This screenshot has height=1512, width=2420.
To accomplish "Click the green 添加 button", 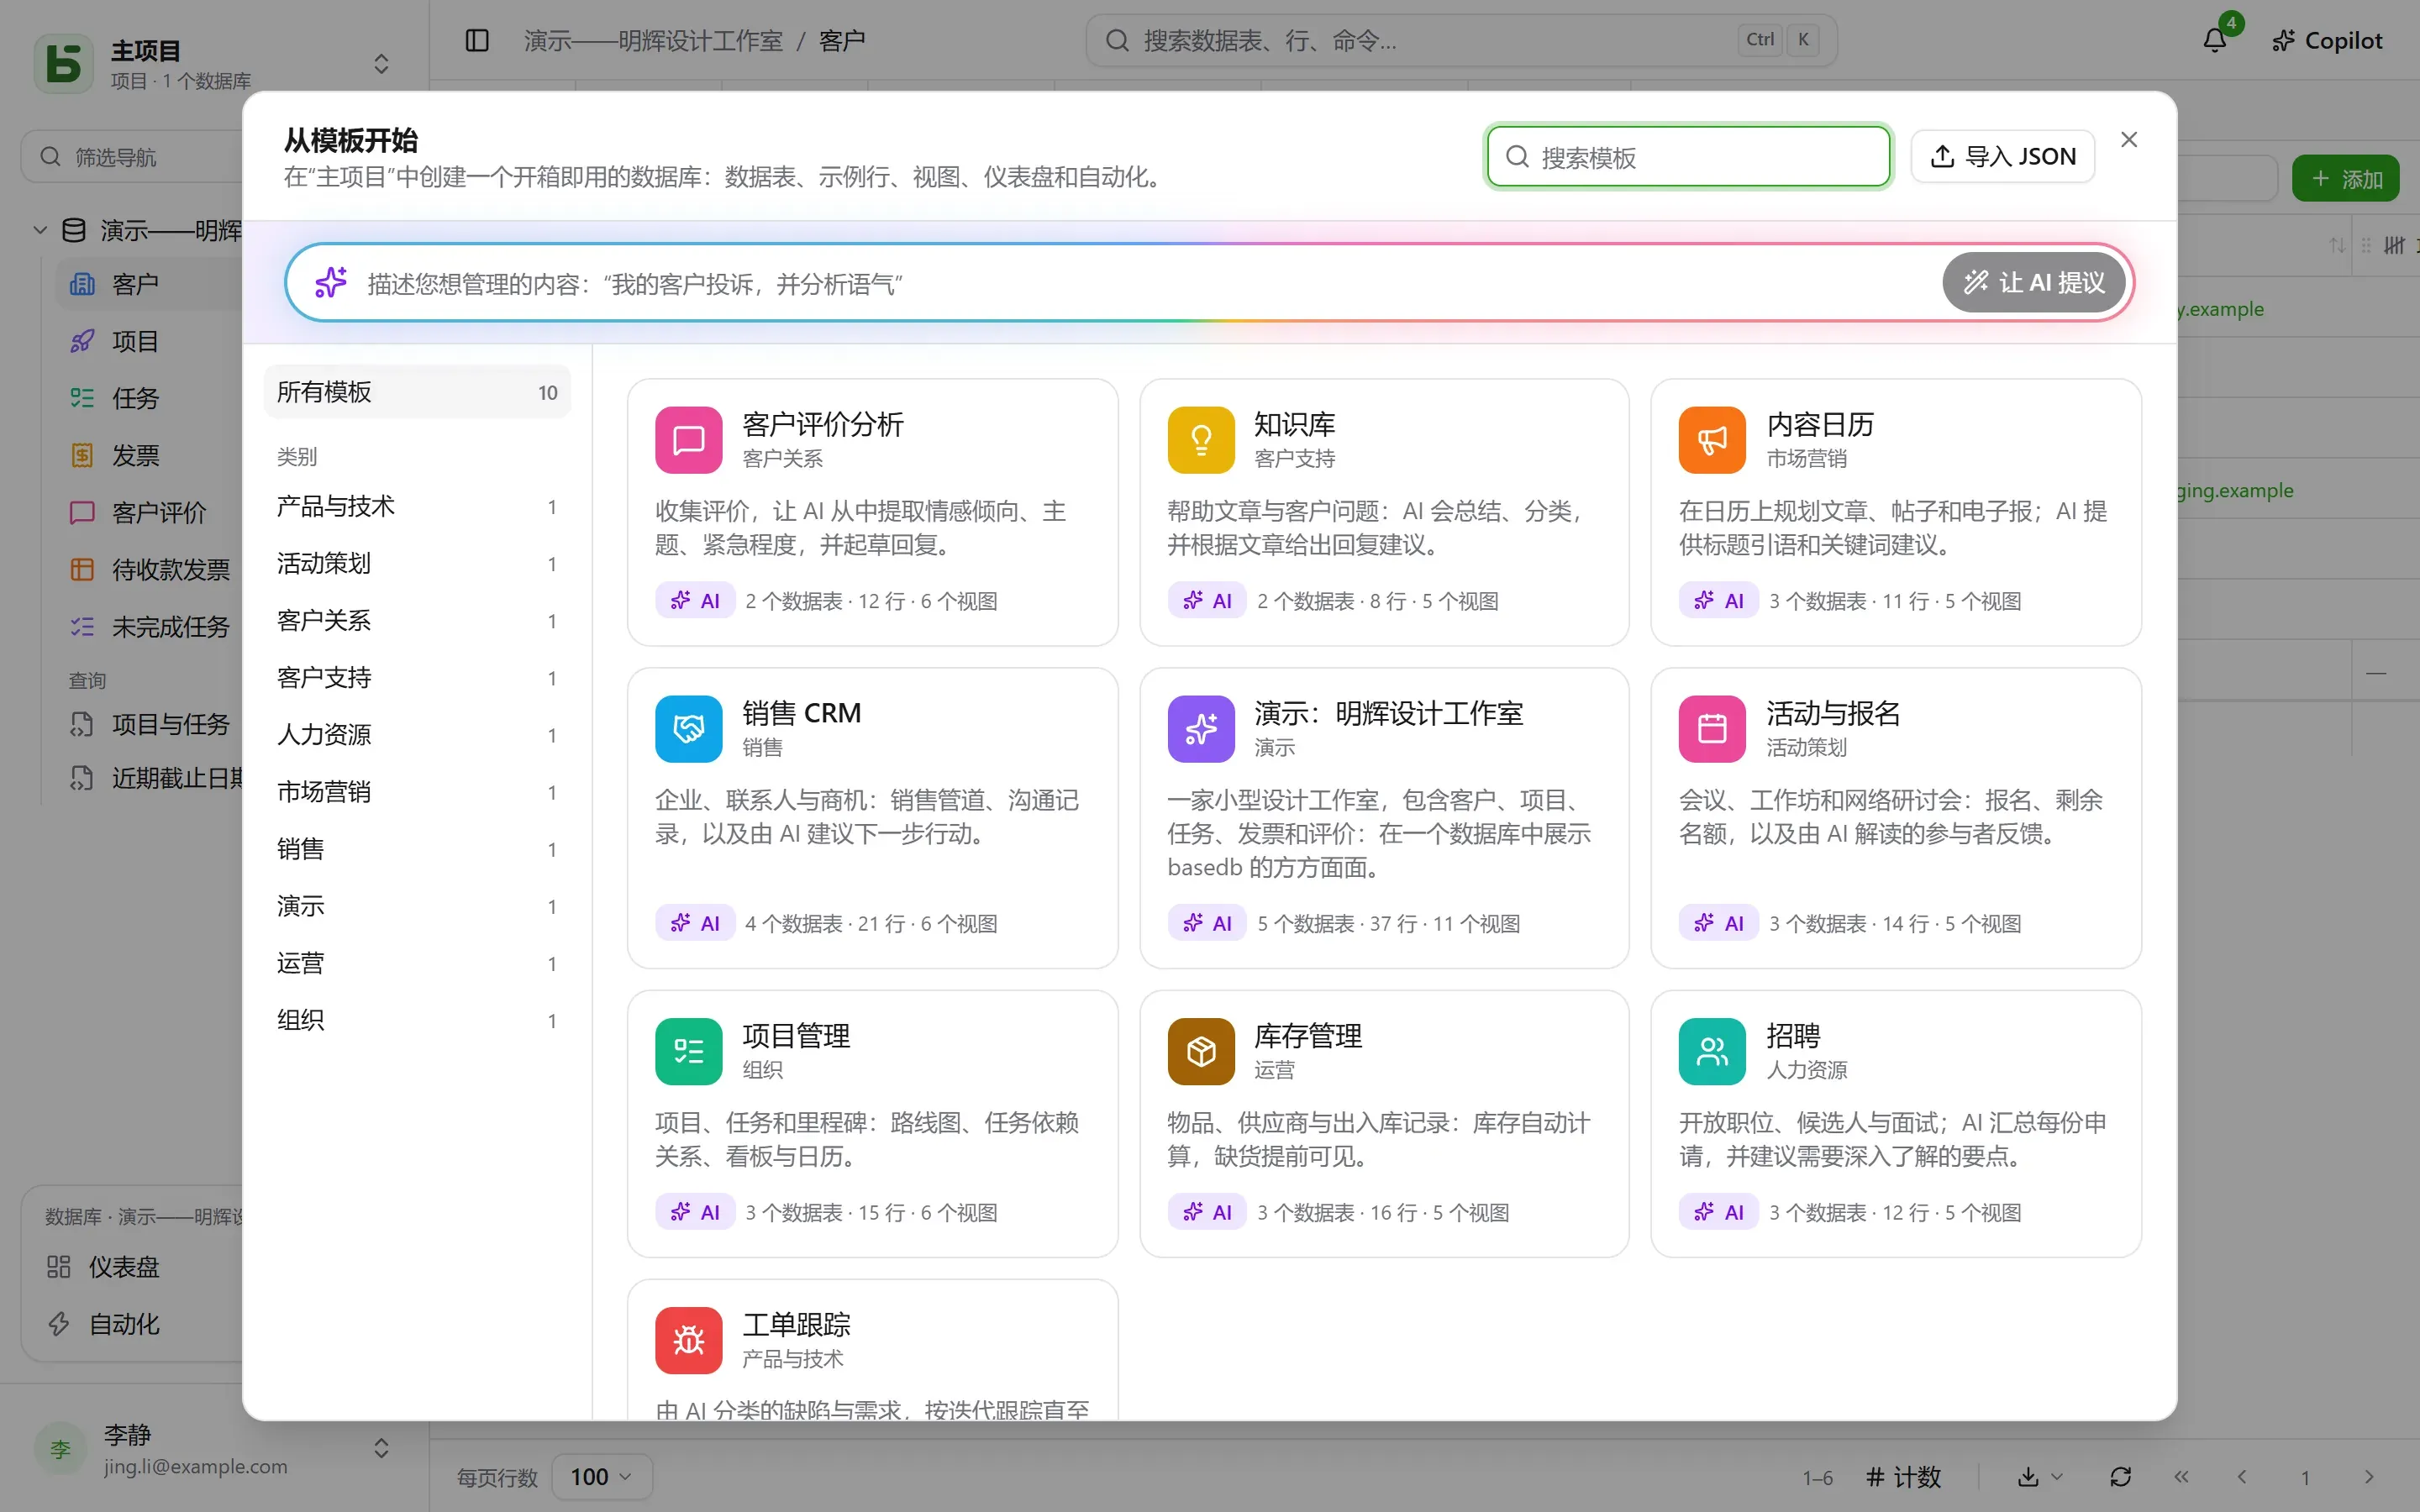I will pos(2345,179).
